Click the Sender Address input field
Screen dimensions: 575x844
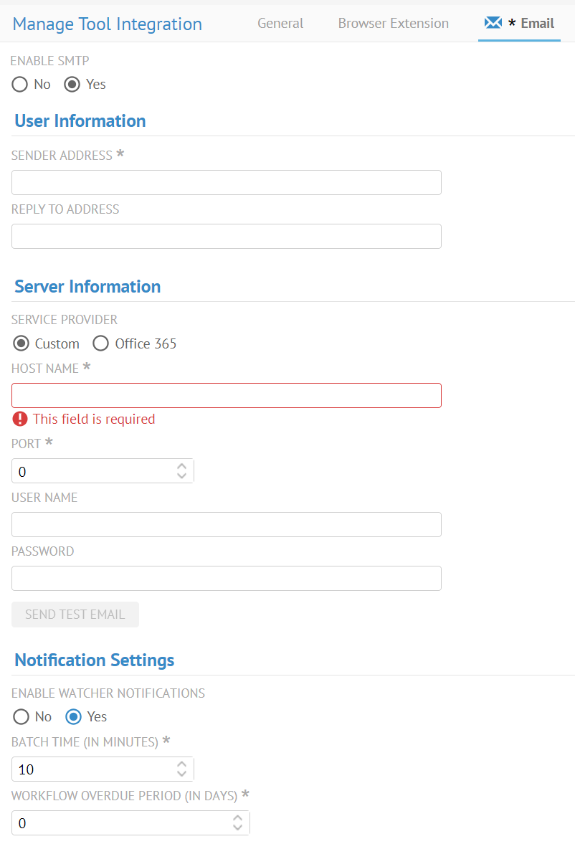pyautogui.click(x=226, y=183)
